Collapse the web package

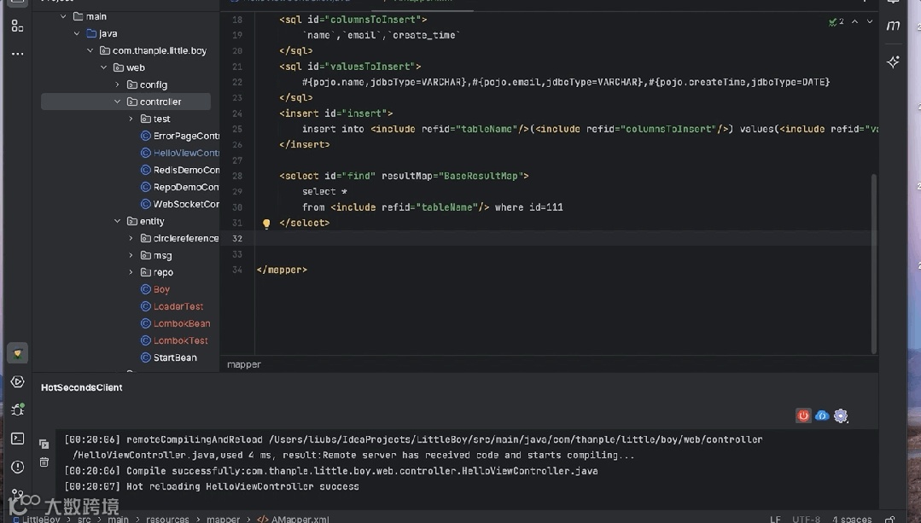coord(103,67)
